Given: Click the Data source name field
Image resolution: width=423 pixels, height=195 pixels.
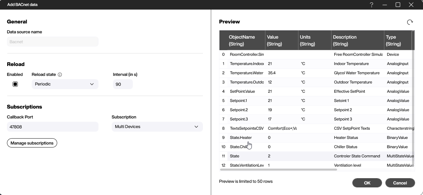Looking at the screenshot, I should pyautogui.click(x=53, y=42).
